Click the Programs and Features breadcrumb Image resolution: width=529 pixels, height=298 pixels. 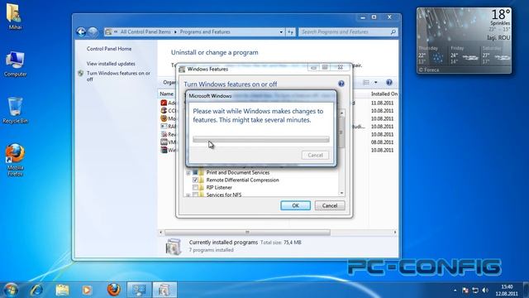coord(205,31)
